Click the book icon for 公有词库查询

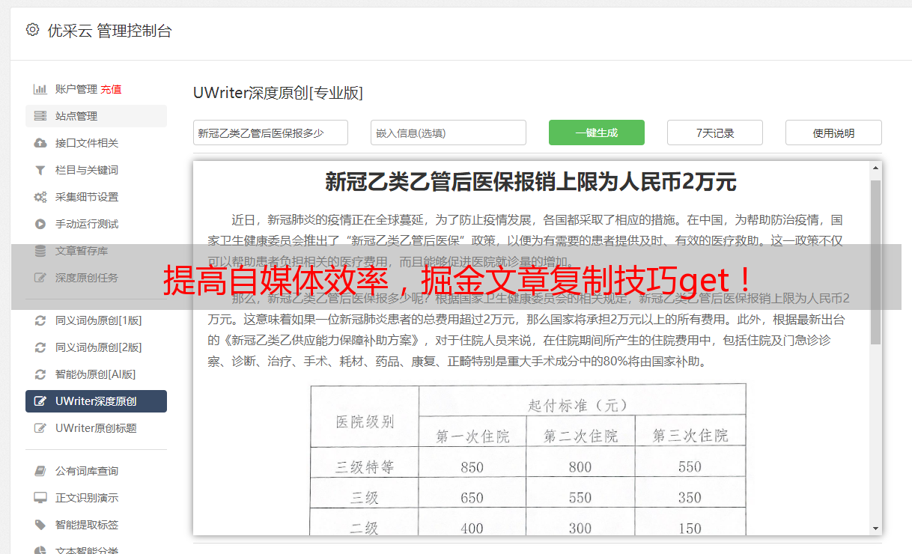pos(40,471)
